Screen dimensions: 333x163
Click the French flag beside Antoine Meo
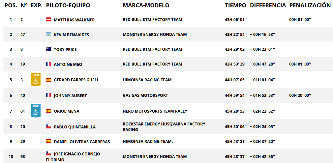click(x=48, y=64)
